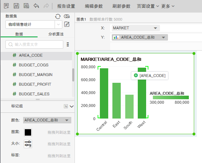This screenshot has height=163, width=202.
Task: Click the 刷新参数 button
Action: pyautogui.click(x=121, y=6)
